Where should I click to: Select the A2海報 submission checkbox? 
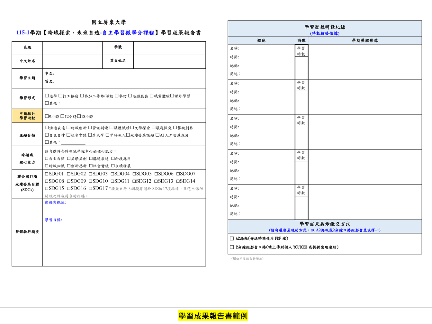click(x=232, y=239)
